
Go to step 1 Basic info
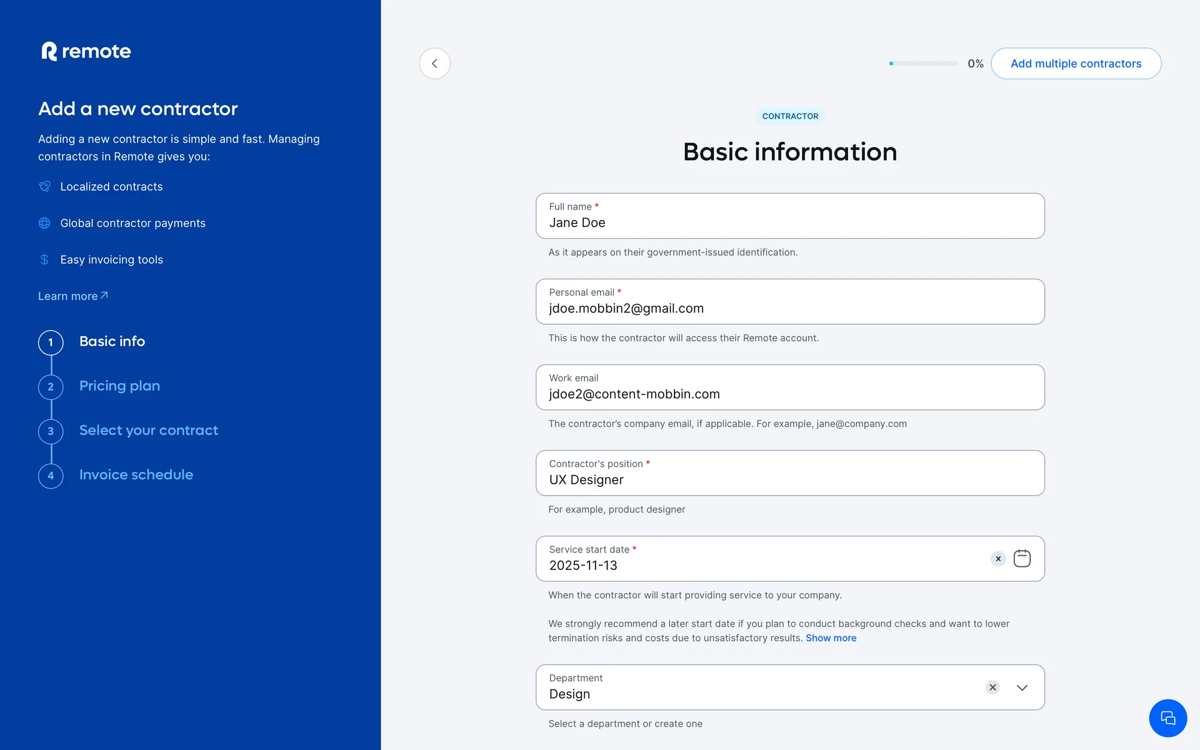(x=112, y=341)
